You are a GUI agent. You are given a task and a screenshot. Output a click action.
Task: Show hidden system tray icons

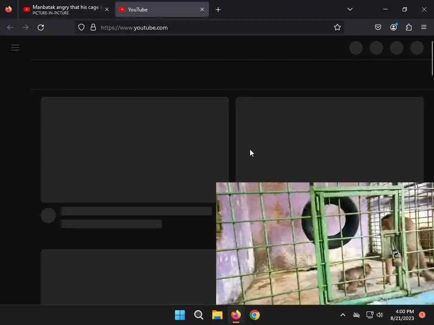coord(342,315)
